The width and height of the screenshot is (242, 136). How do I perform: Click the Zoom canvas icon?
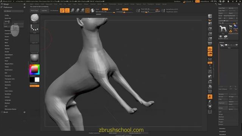click(210, 29)
